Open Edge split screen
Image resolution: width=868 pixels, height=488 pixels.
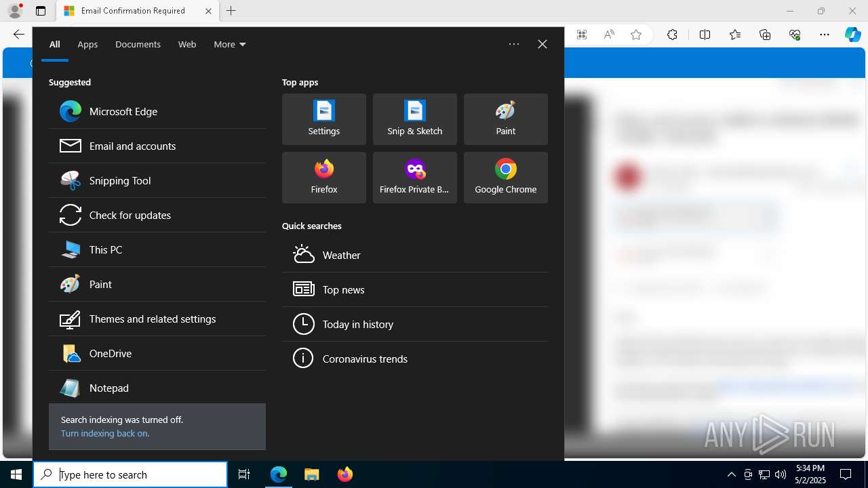coord(705,35)
